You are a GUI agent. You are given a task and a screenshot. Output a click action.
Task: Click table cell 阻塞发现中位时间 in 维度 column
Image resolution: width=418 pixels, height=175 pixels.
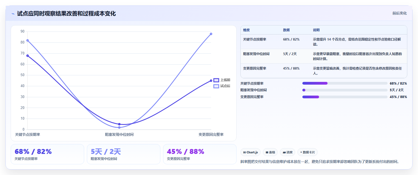(256, 54)
